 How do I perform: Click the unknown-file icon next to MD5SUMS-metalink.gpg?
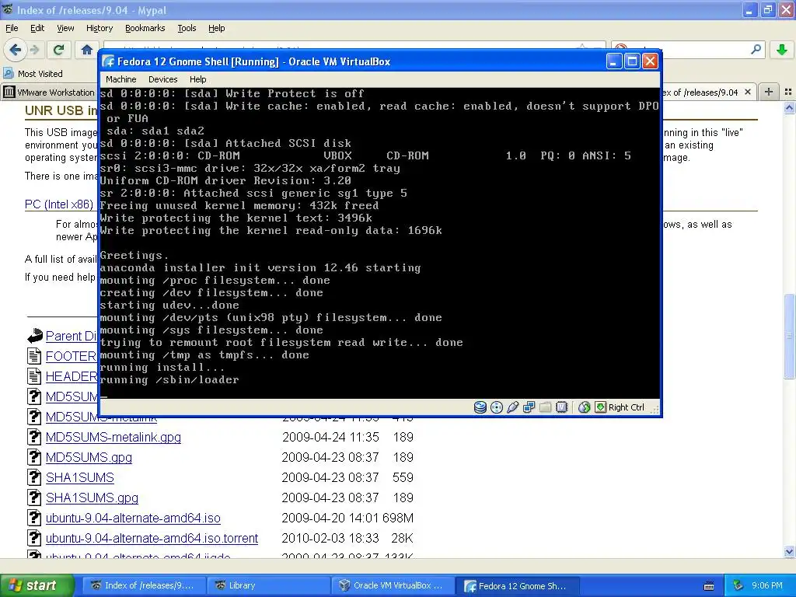click(34, 437)
